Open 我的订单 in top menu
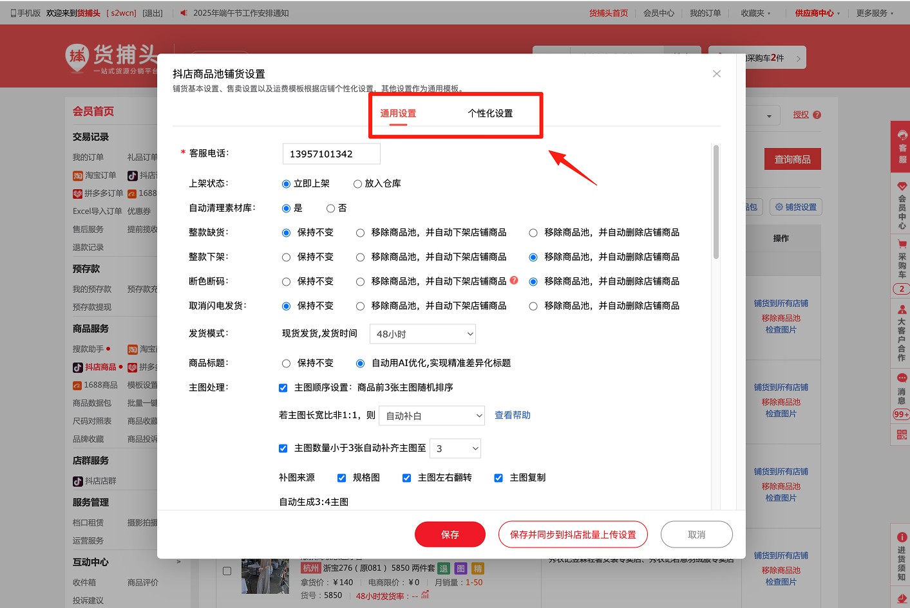The height and width of the screenshot is (608, 910). point(705,13)
